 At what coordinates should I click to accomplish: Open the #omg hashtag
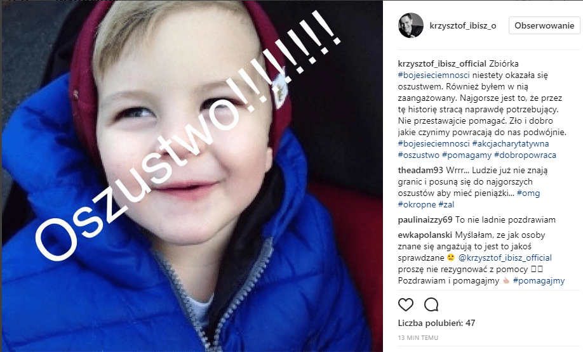pyautogui.click(x=528, y=193)
